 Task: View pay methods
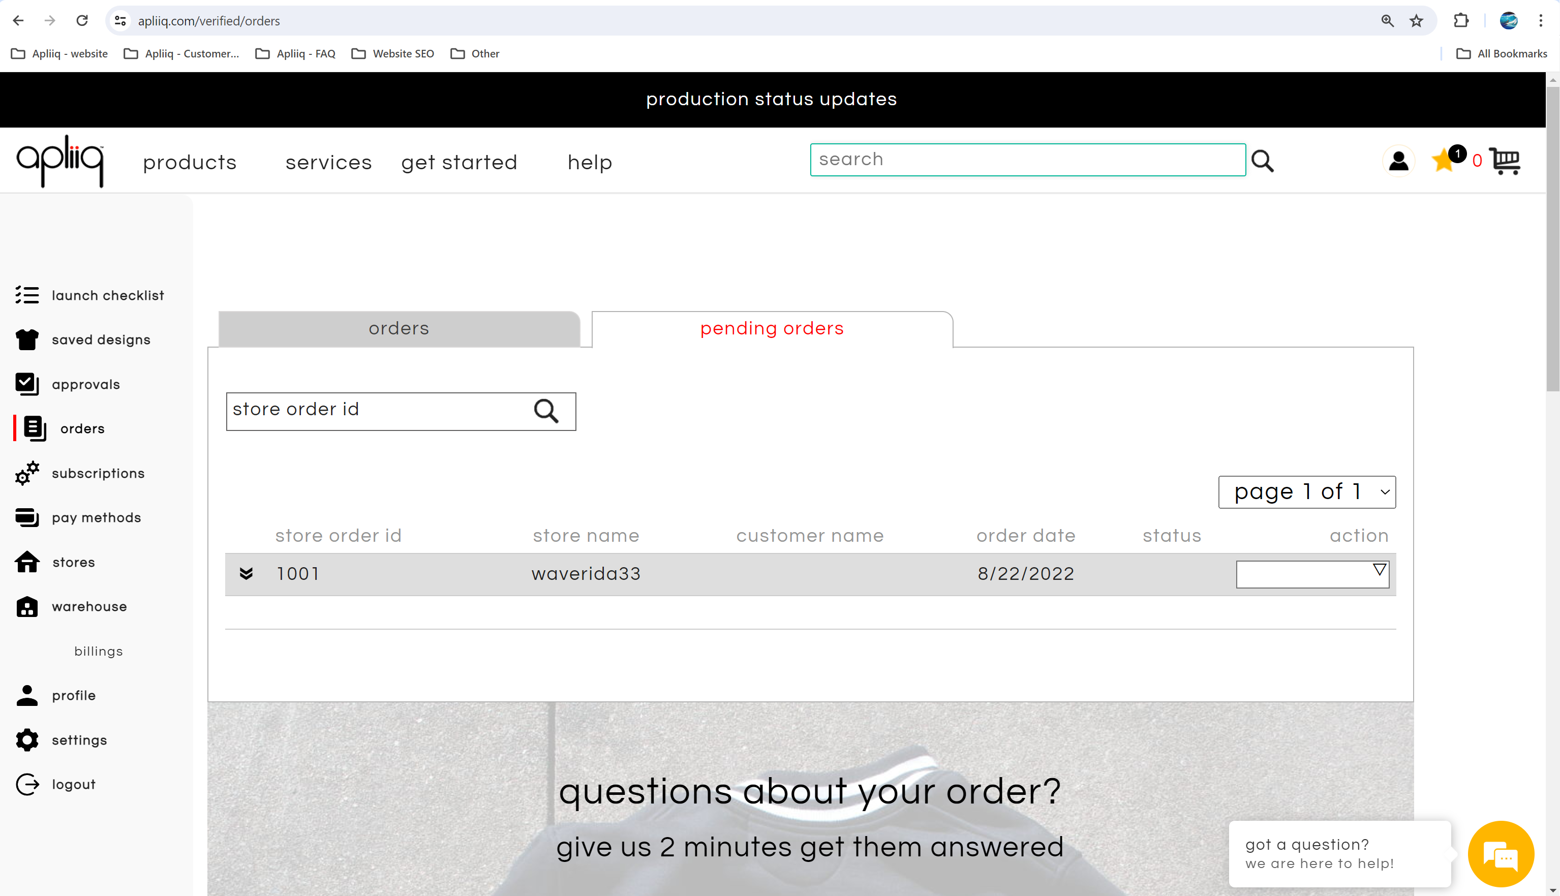point(96,518)
